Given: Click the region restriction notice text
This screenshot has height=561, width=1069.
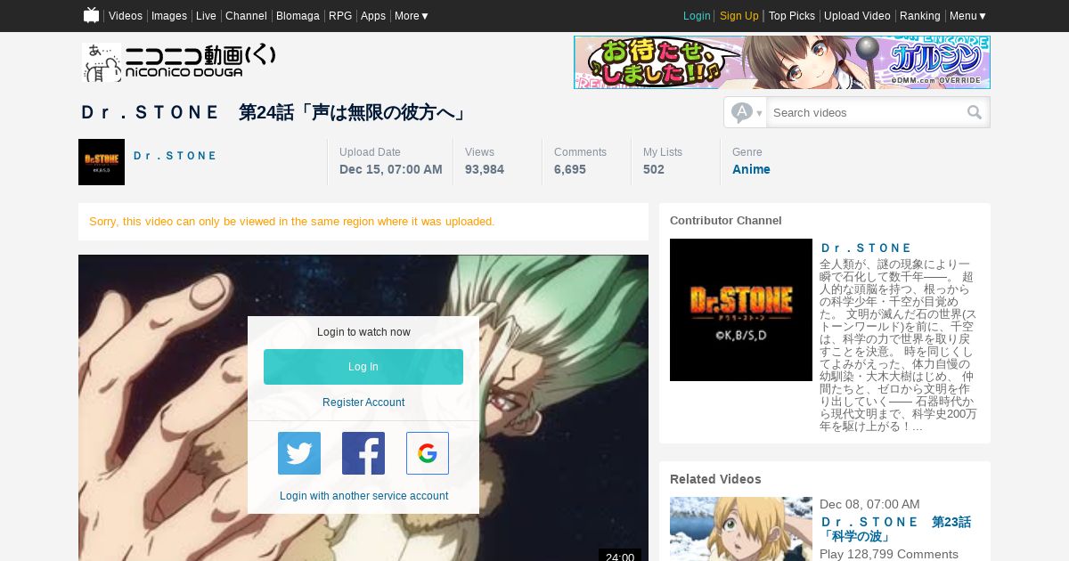Looking at the screenshot, I should coord(292,222).
